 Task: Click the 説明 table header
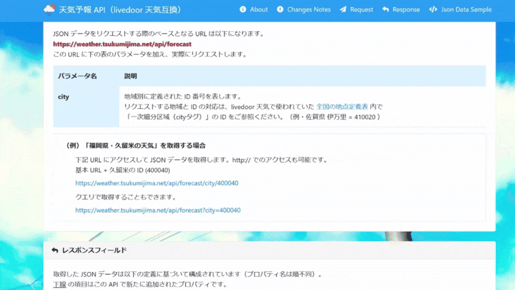pyautogui.click(x=131, y=76)
